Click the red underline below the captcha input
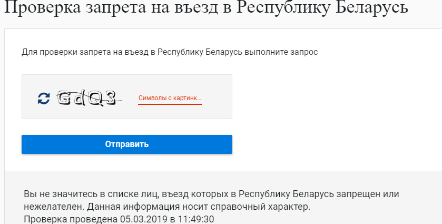Screen dimensions: 442x224 coord(170,104)
